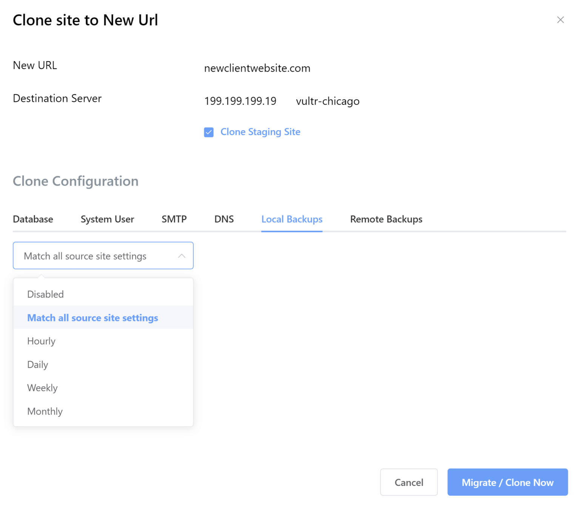Click the Clone Staging Site label

[x=260, y=132]
